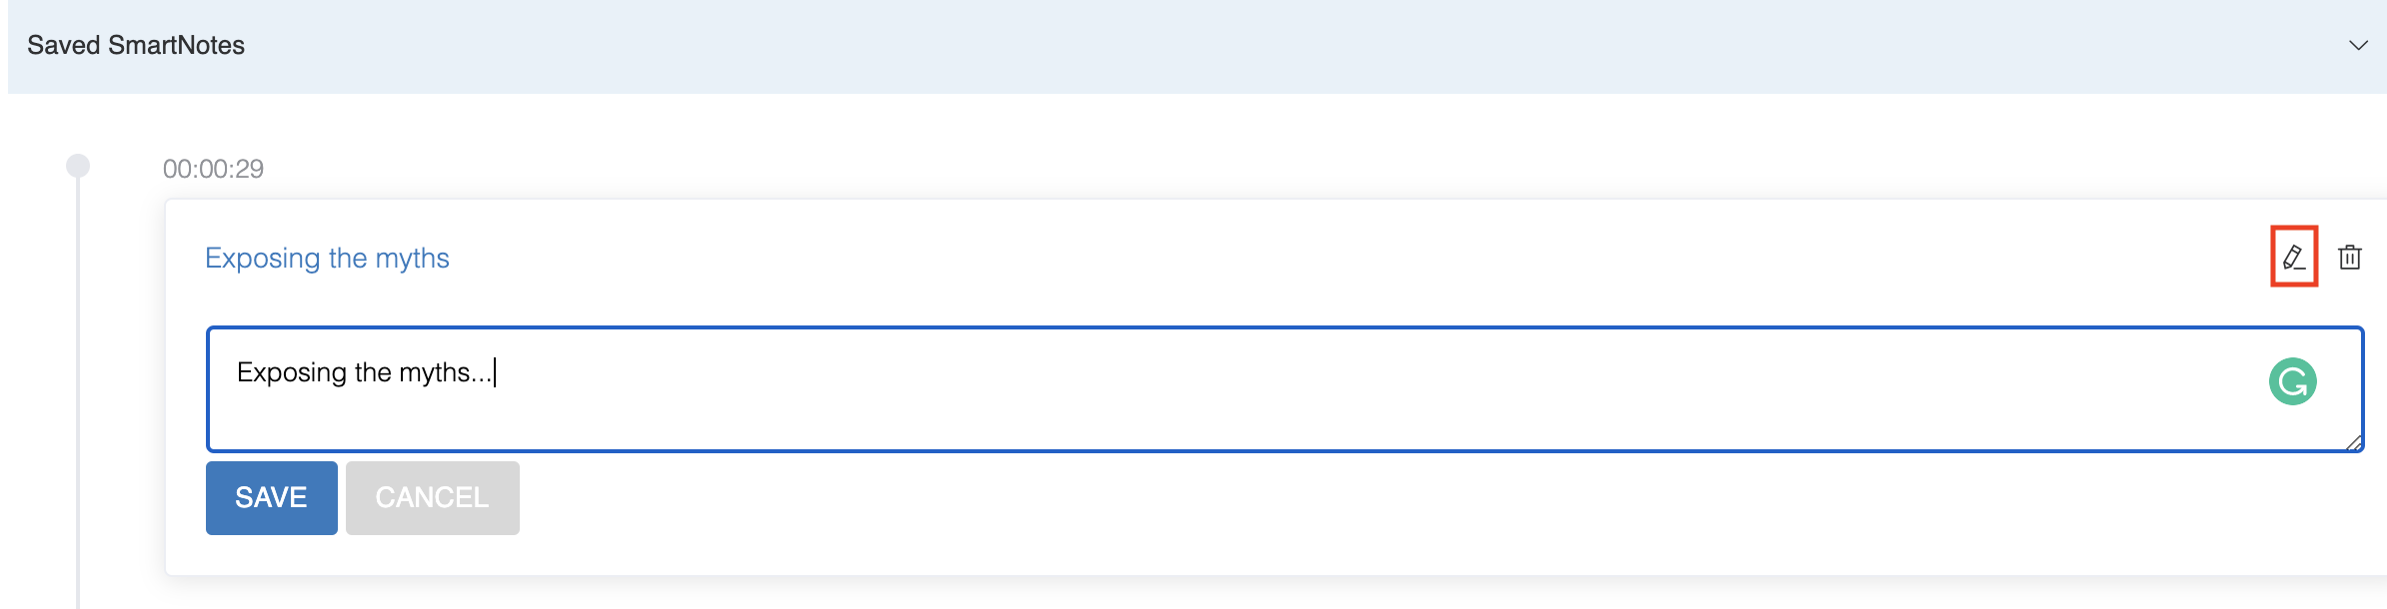Click the pencil edit note icon
The image size is (2387, 609).
(x=2294, y=258)
